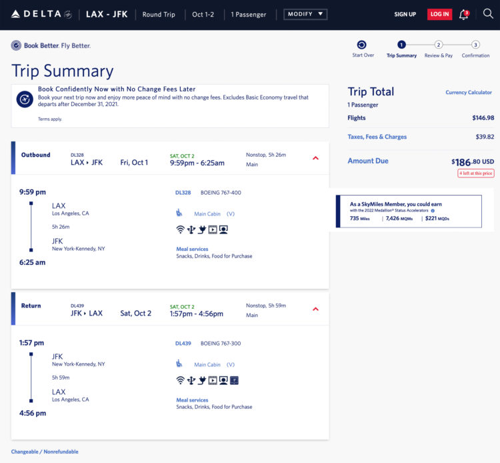Open Meal services for outbound flight
The width and height of the screenshot is (500, 463).
click(x=192, y=249)
